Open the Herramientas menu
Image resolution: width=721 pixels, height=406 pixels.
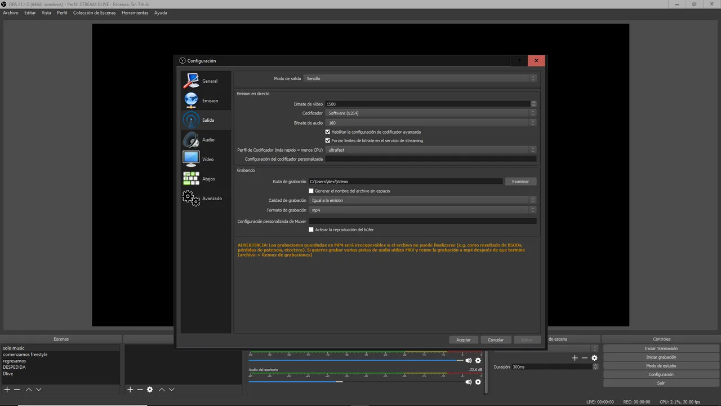pyautogui.click(x=135, y=12)
